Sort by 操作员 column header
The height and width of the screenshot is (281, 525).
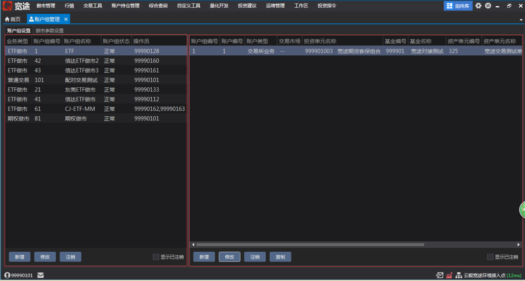[x=159, y=41]
